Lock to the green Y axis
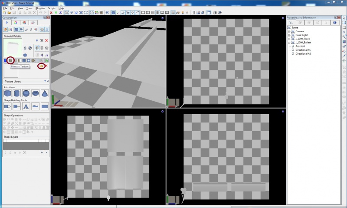 (56, 13)
